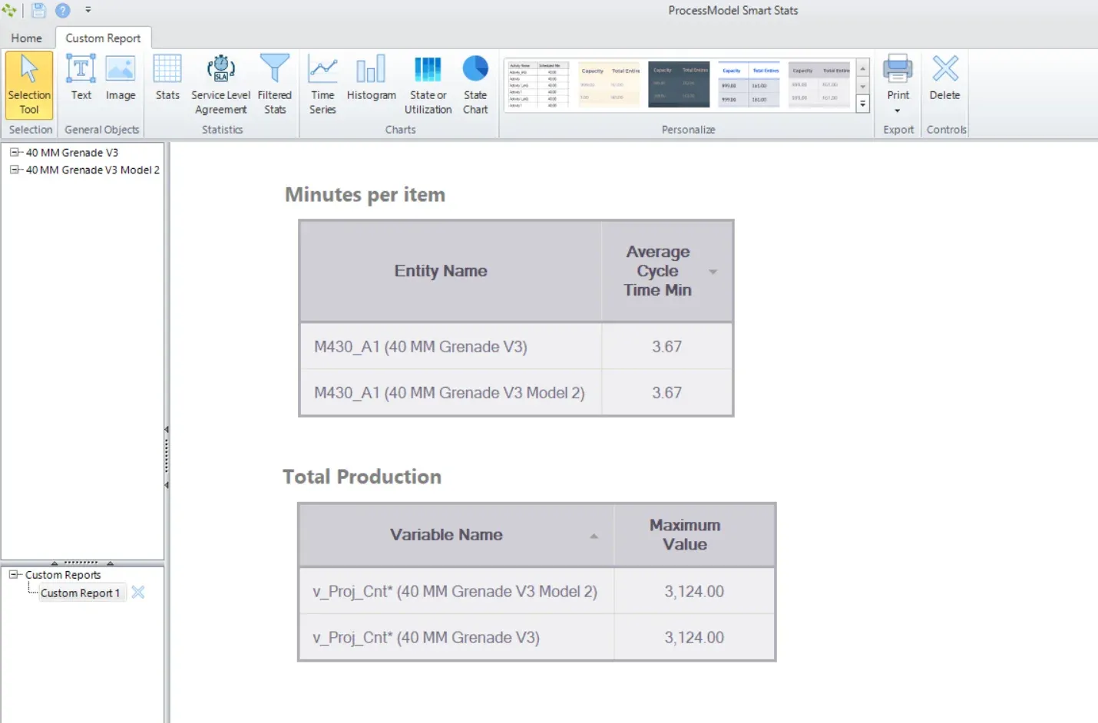Screen dimensions: 1098x723
Task: Click the ProcessModel app logo icon
Action: 9,10
